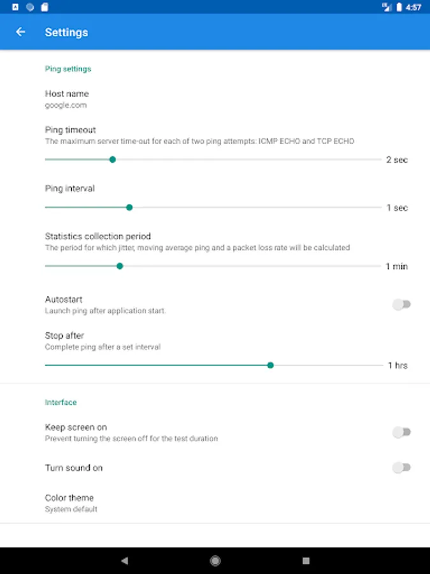Toggle the Autostart switch
The height and width of the screenshot is (574, 430).
401,305
